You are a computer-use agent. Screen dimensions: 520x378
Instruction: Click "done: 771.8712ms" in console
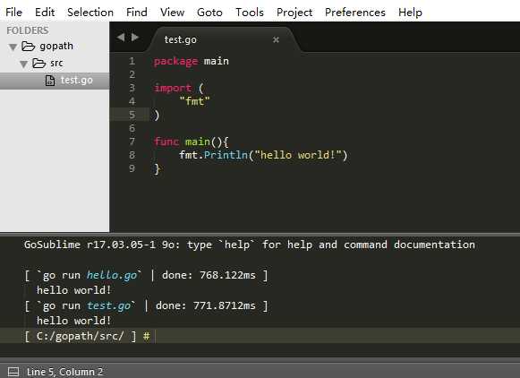[x=206, y=305]
